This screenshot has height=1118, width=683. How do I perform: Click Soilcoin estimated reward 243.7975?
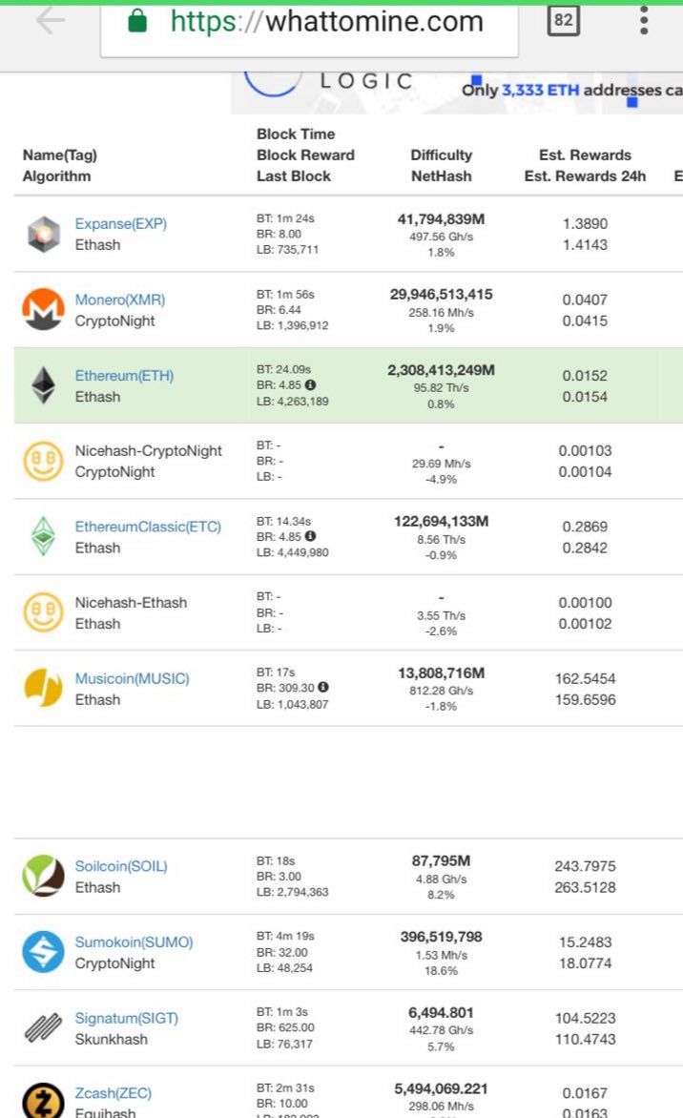click(x=585, y=866)
